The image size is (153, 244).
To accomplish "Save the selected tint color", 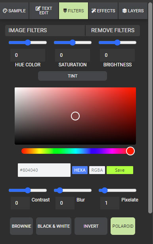I will pyautogui.click(x=120, y=170).
